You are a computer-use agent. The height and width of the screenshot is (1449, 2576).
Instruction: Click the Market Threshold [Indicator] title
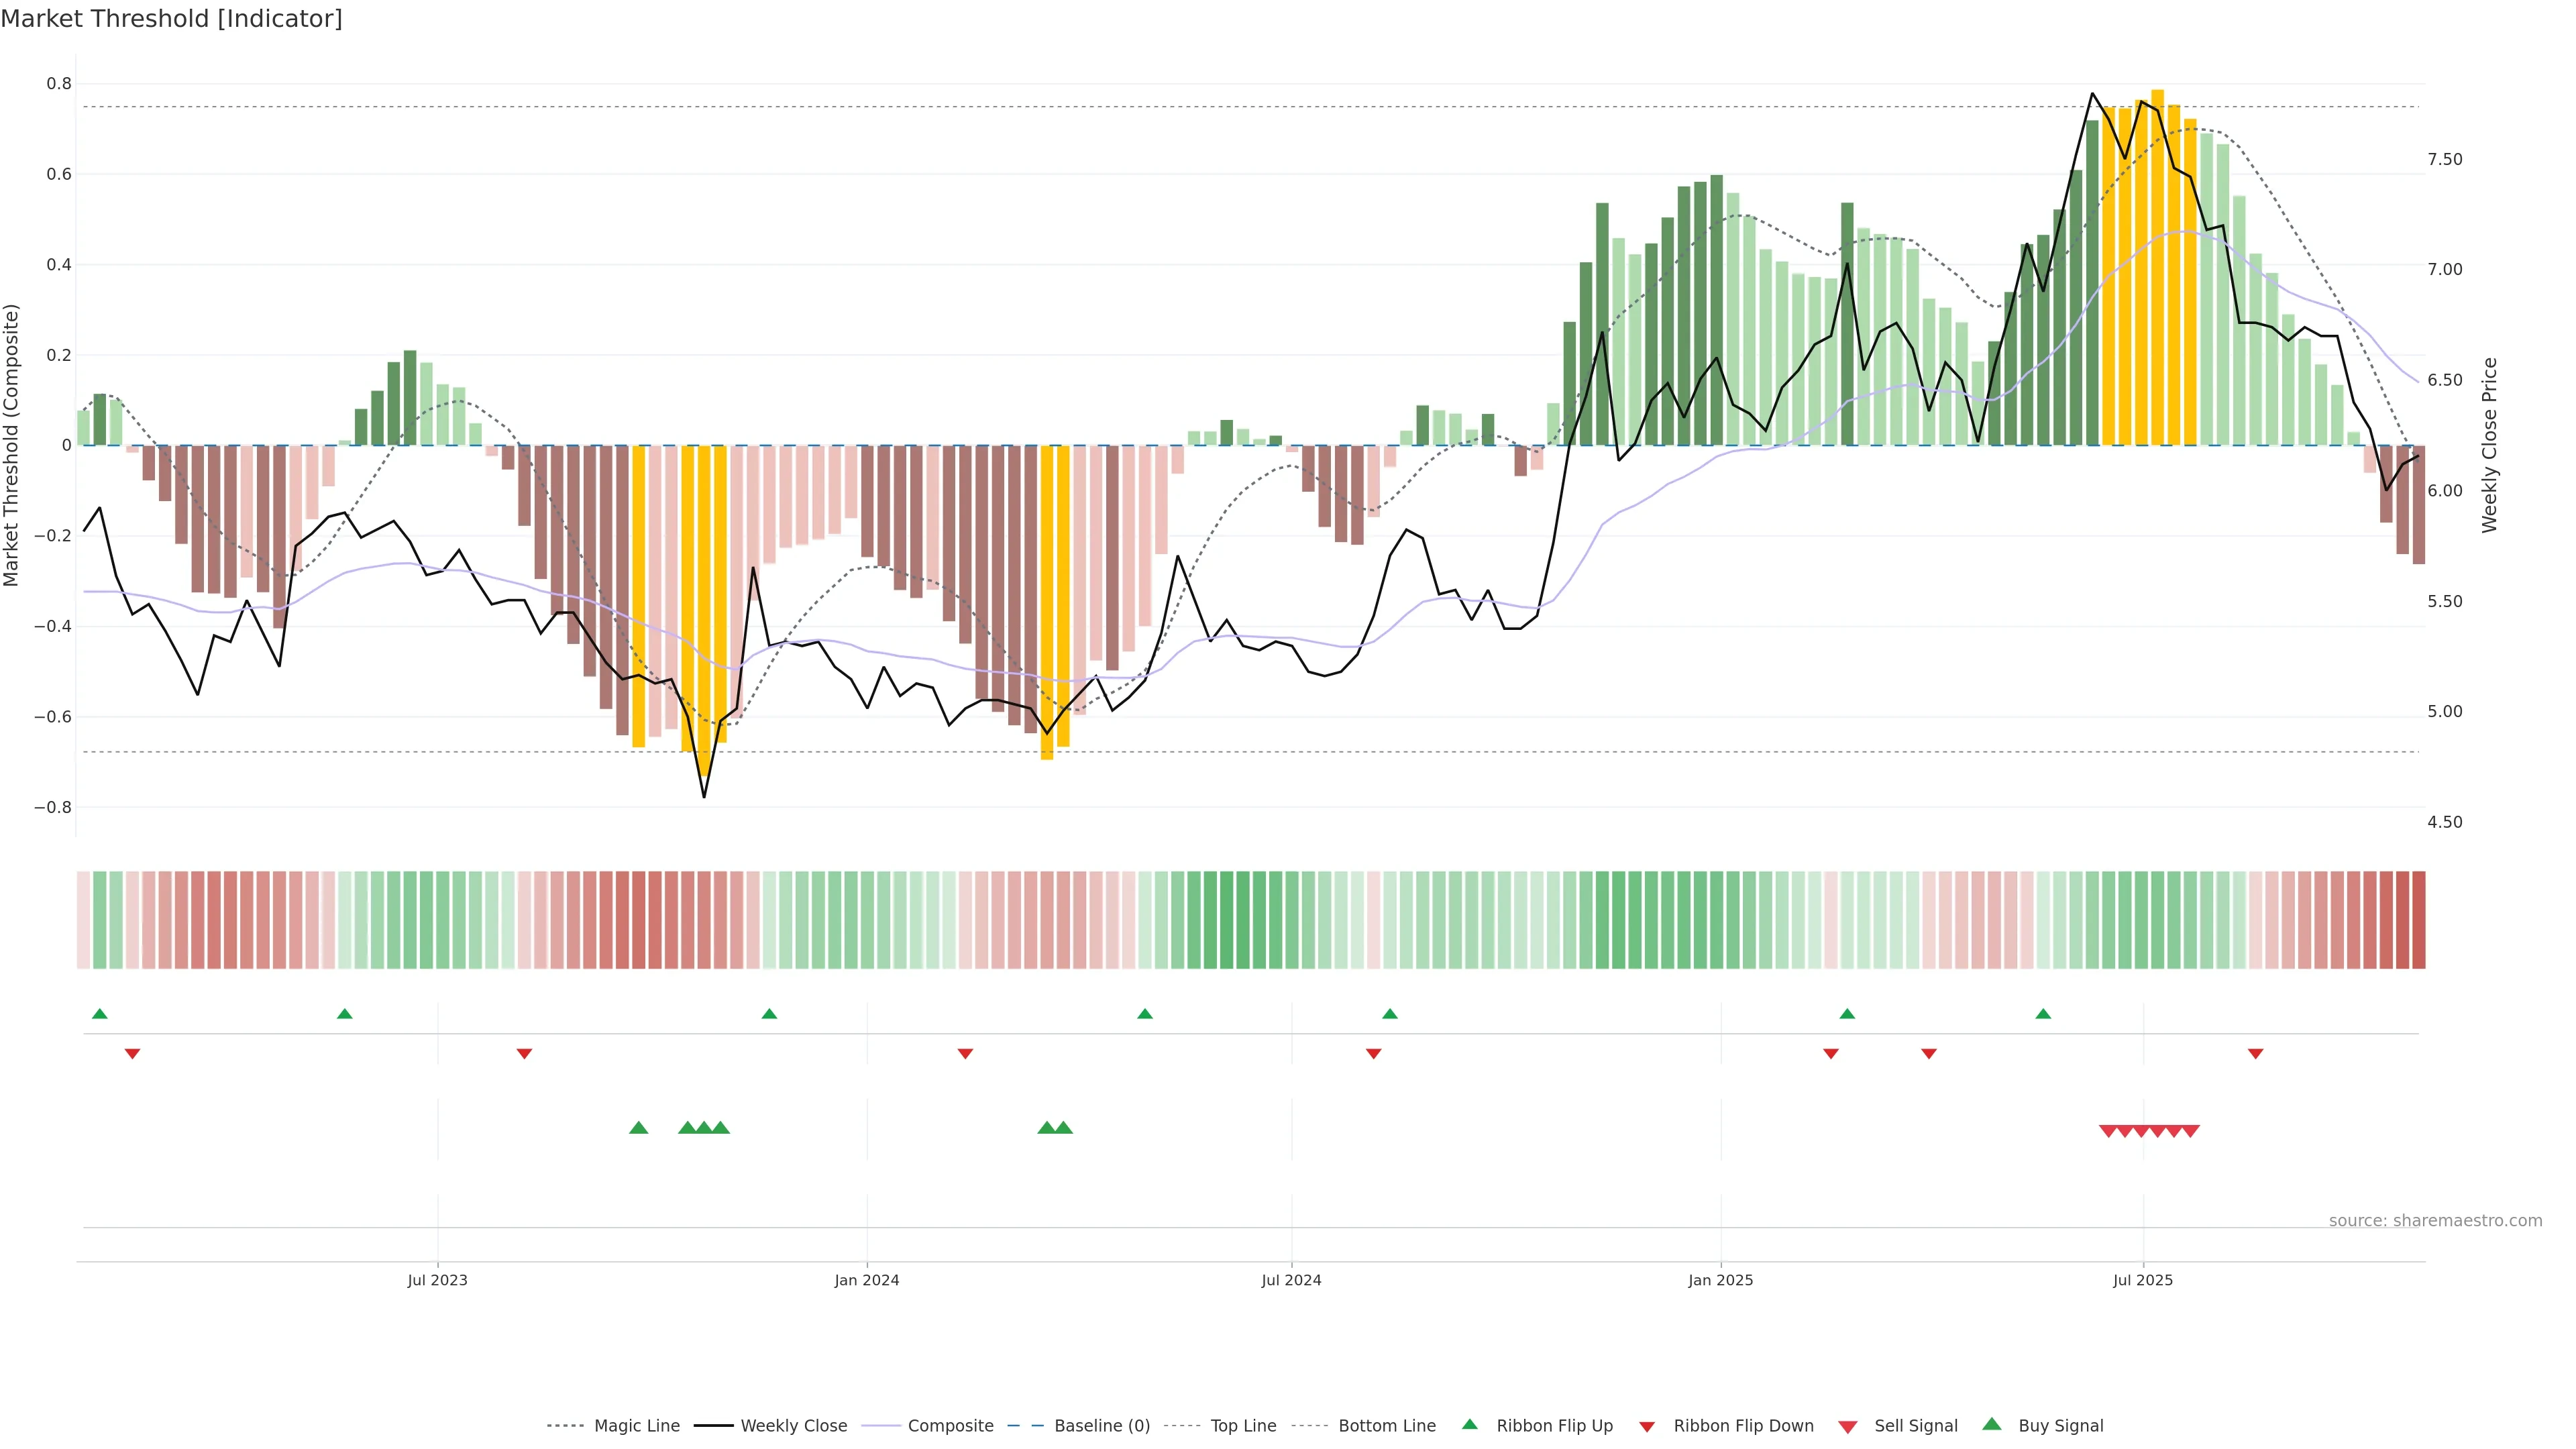coord(171,19)
